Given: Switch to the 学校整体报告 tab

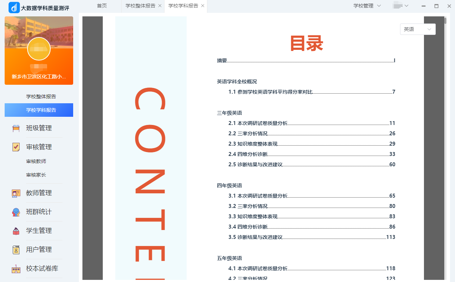Looking at the screenshot, I should tap(140, 6).
